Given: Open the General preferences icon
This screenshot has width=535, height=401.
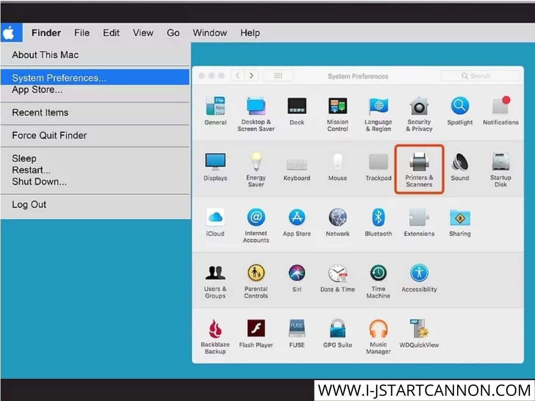Looking at the screenshot, I should (215, 111).
